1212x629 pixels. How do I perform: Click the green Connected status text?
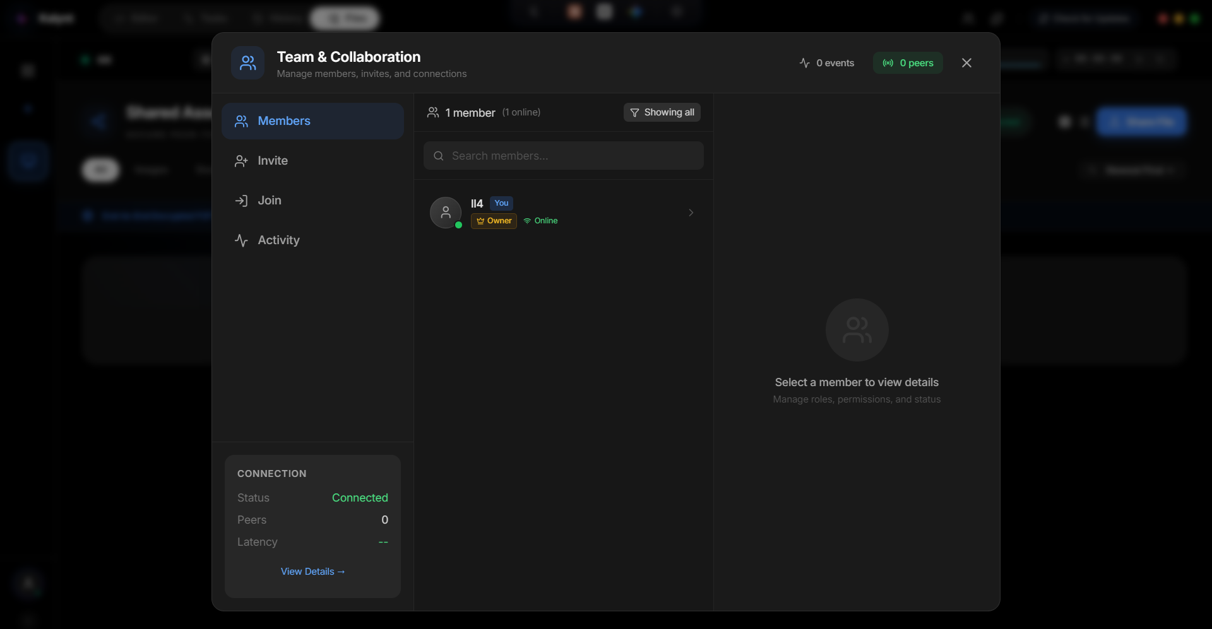(x=360, y=498)
